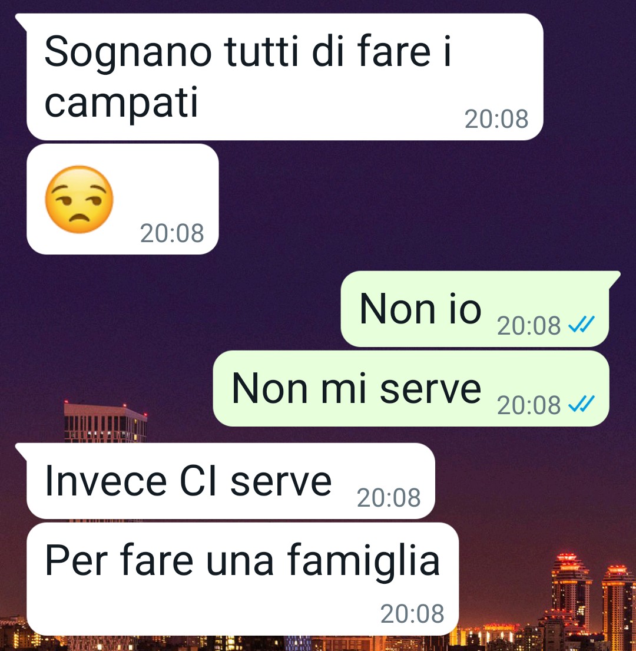Tap timestamp of "Non mi serve" message

pos(529,405)
